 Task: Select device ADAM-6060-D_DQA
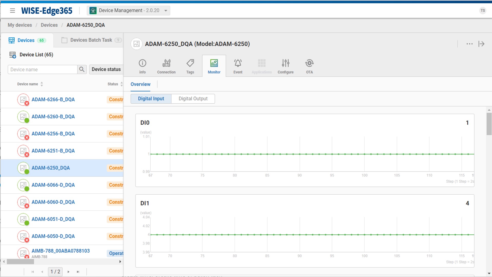click(53, 202)
